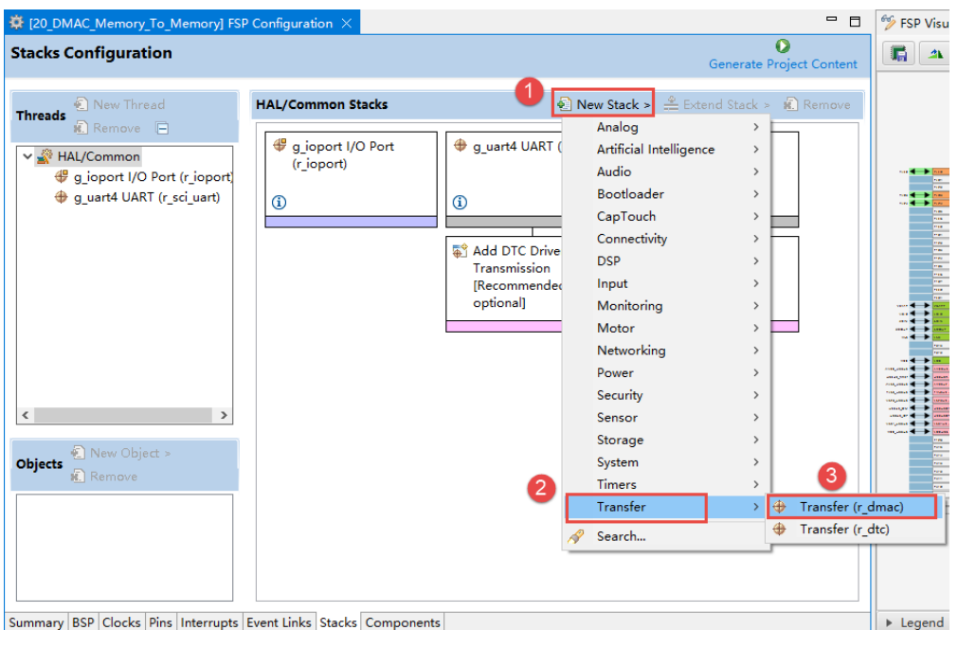
Task: Collapse the HAL/Common tree node
Action: coord(27,156)
